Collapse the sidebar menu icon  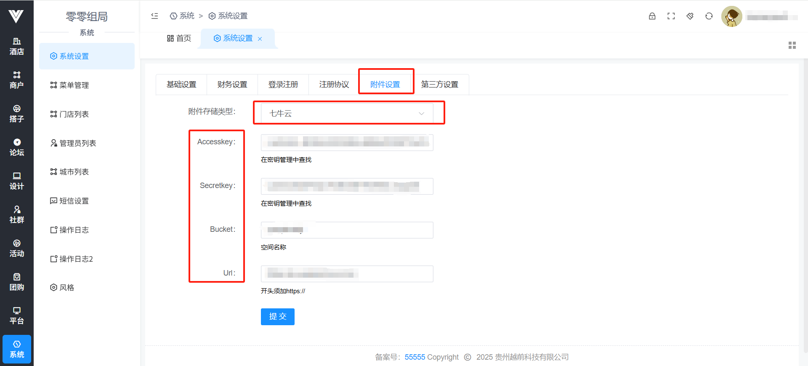point(154,16)
